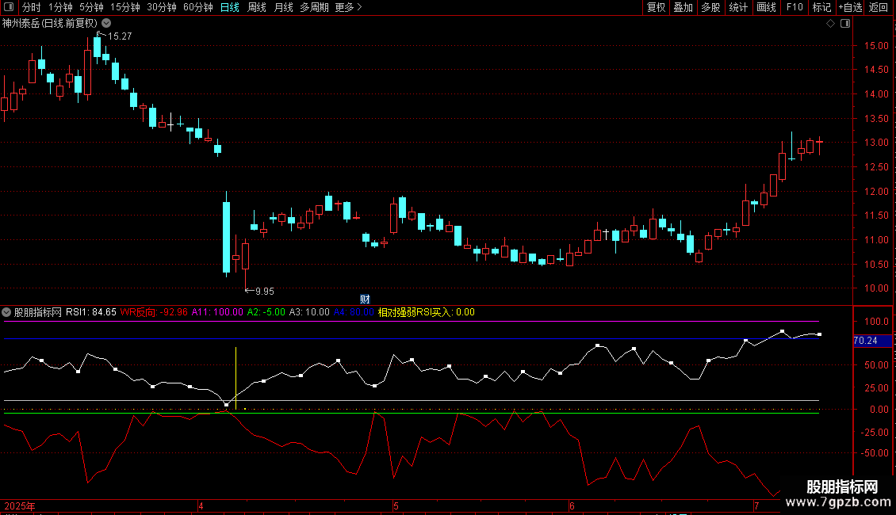Click the 12.00 price axis label

[876, 192]
